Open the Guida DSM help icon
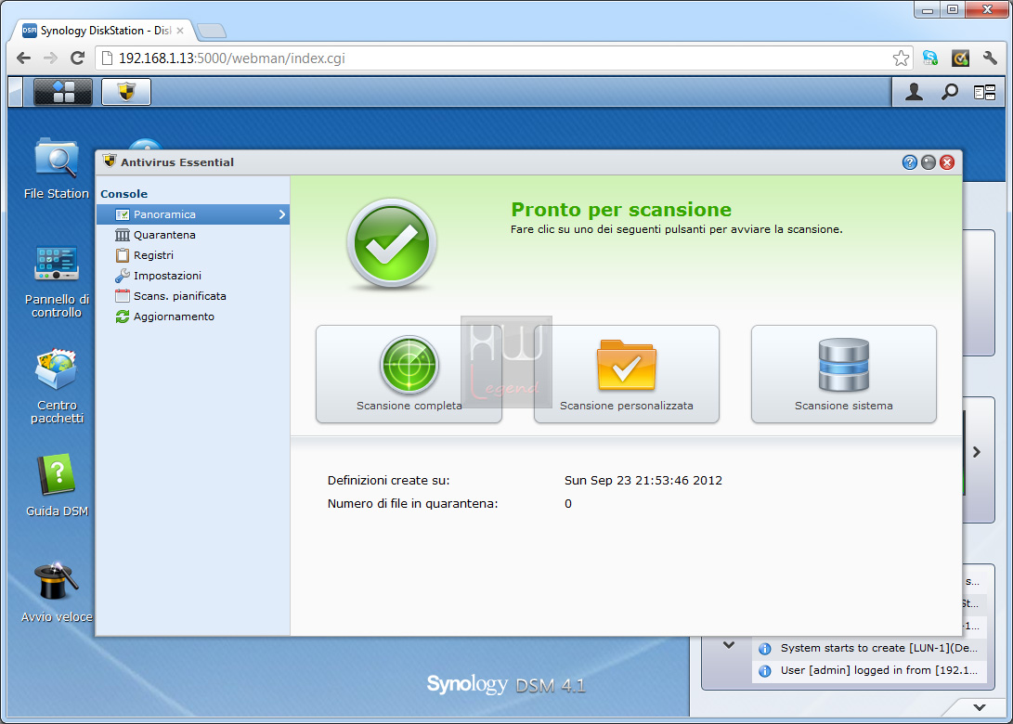Screen dimensions: 1013x724 tap(57, 485)
